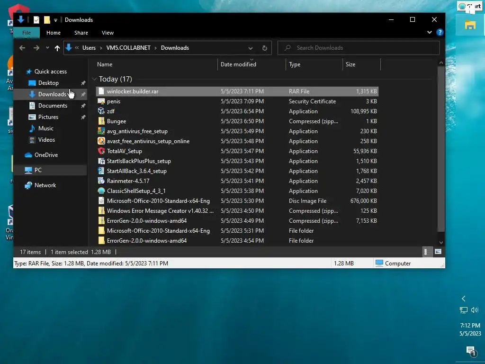Expand the ribbon with the chevron
The width and height of the screenshot is (485, 364).
[x=429, y=32]
